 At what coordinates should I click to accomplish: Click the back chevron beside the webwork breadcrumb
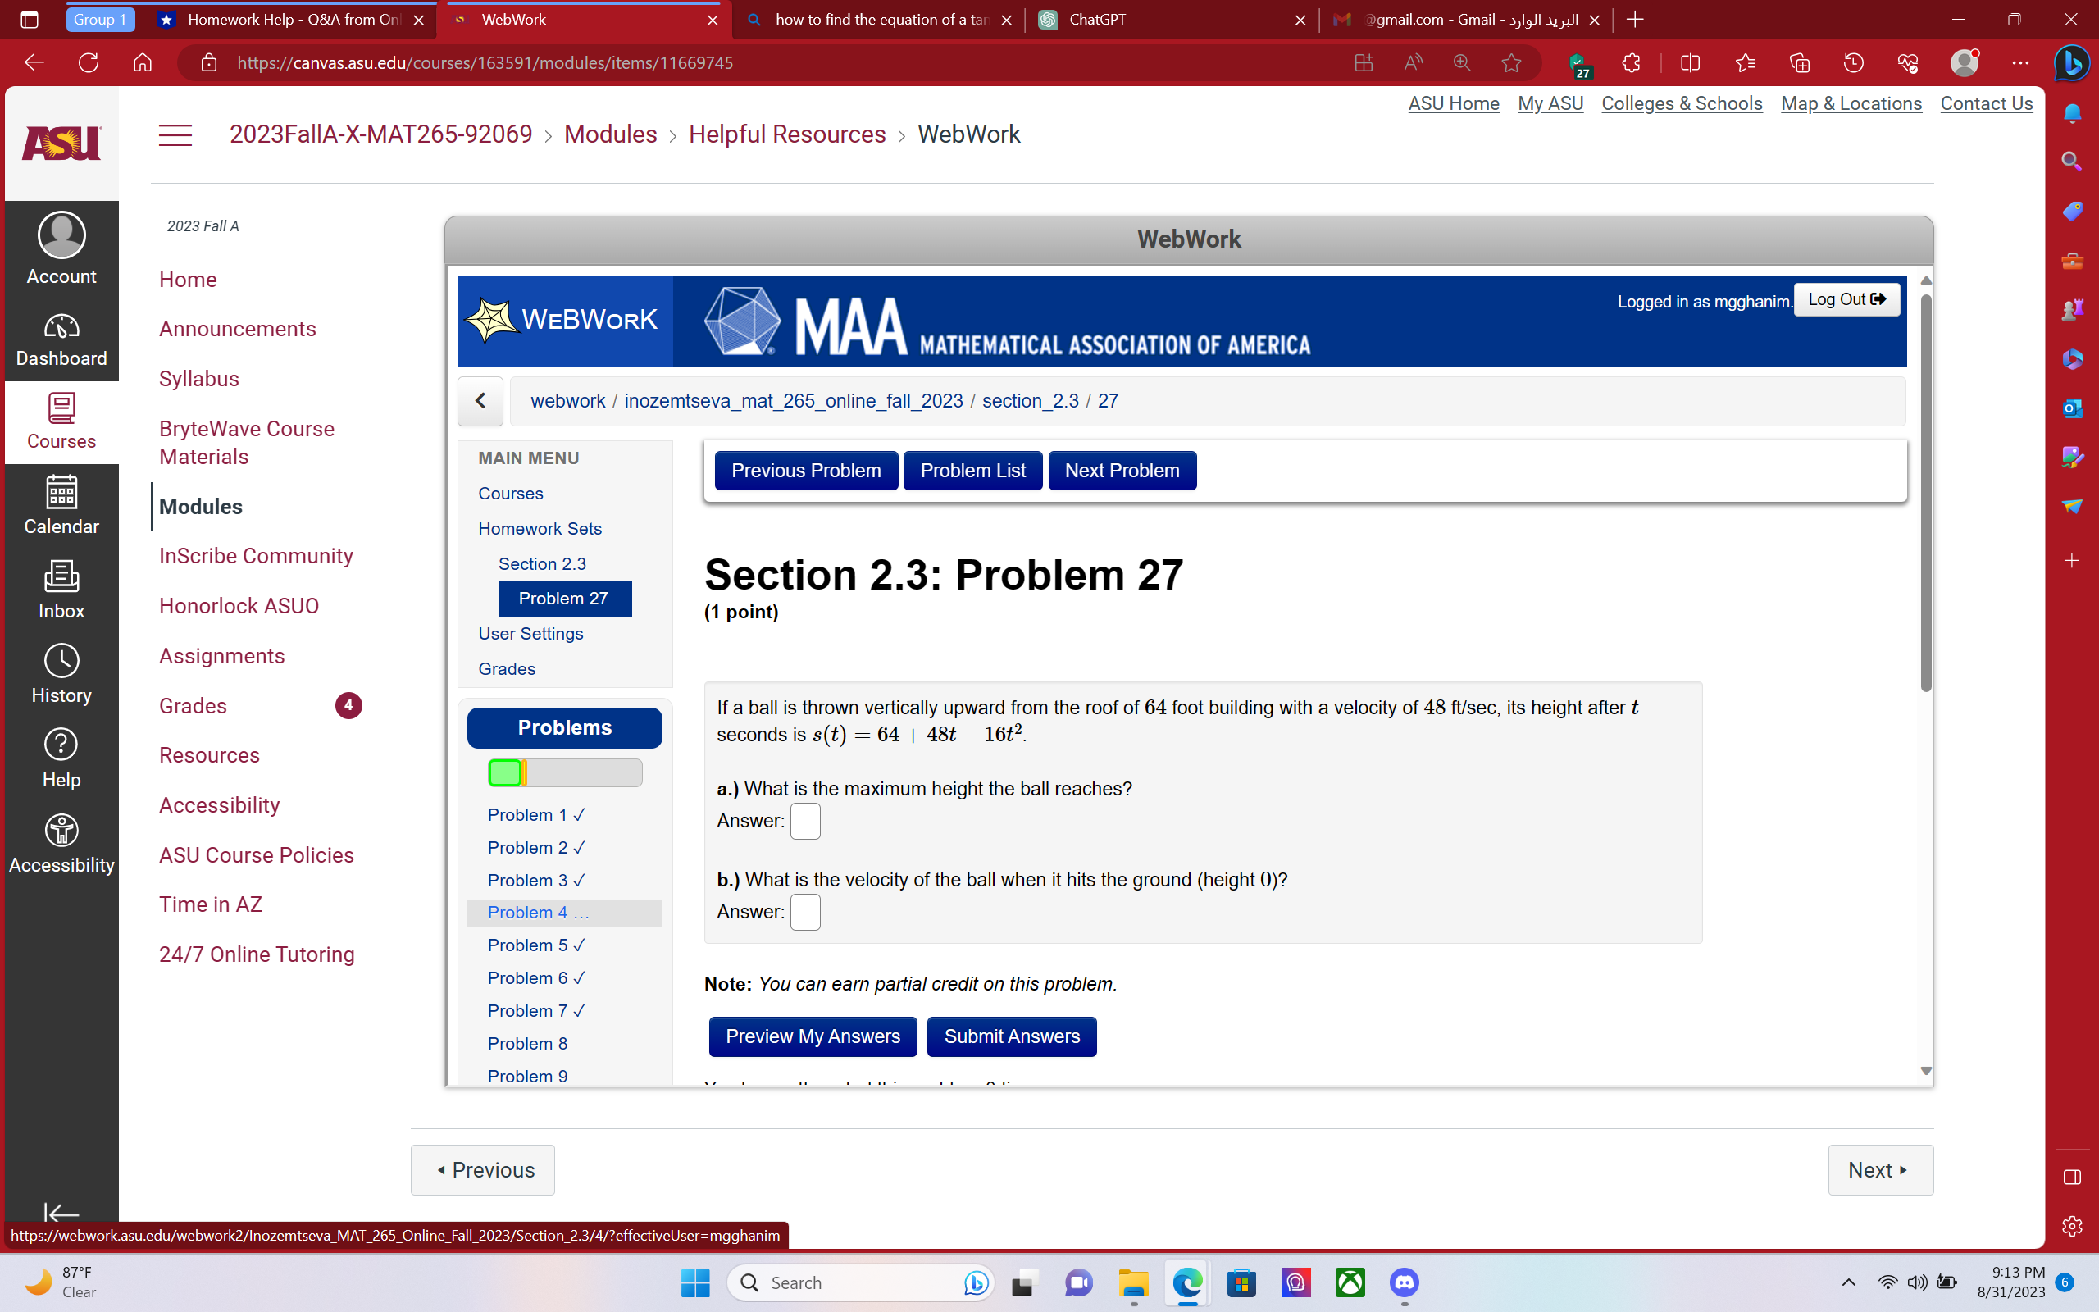(480, 400)
